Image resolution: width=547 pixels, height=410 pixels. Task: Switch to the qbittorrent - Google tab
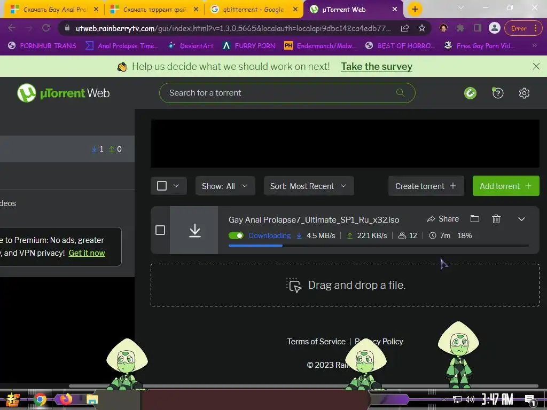click(253, 10)
